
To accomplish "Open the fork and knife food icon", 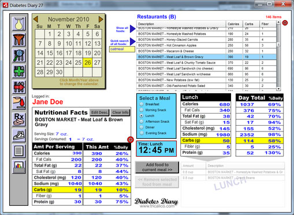I will coord(19,40).
